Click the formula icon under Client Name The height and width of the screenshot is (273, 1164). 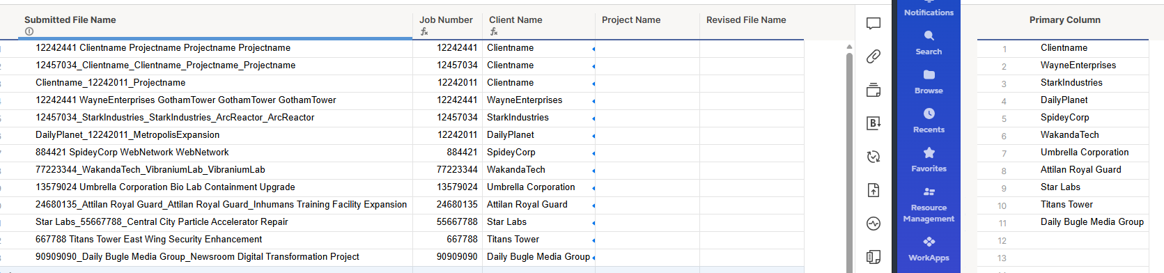click(x=493, y=31)
